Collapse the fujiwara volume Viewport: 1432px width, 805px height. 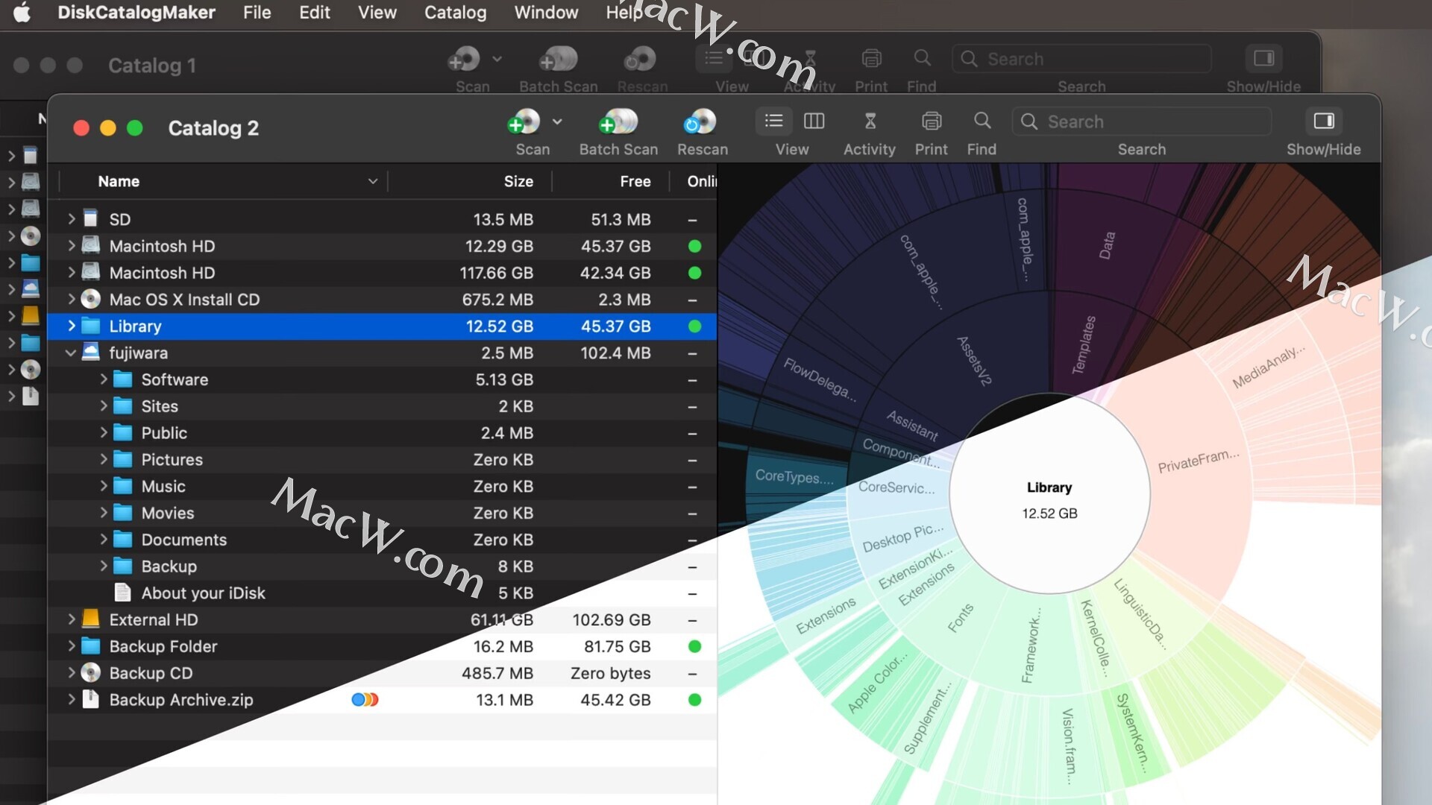pos(71,353)
